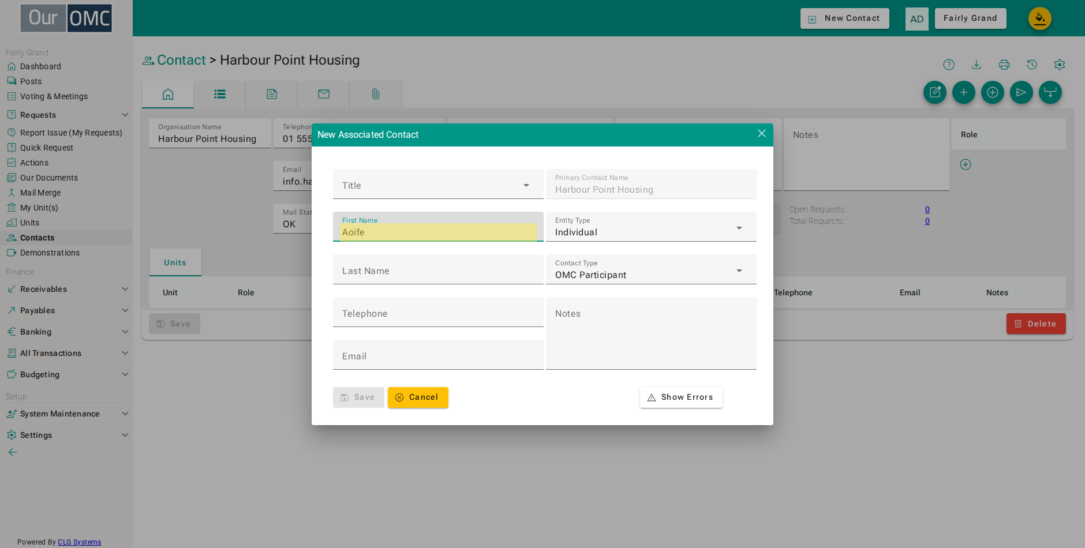1085x548 pixels.
Task: Open the settings gear icon in page header
Action: 1060,65
